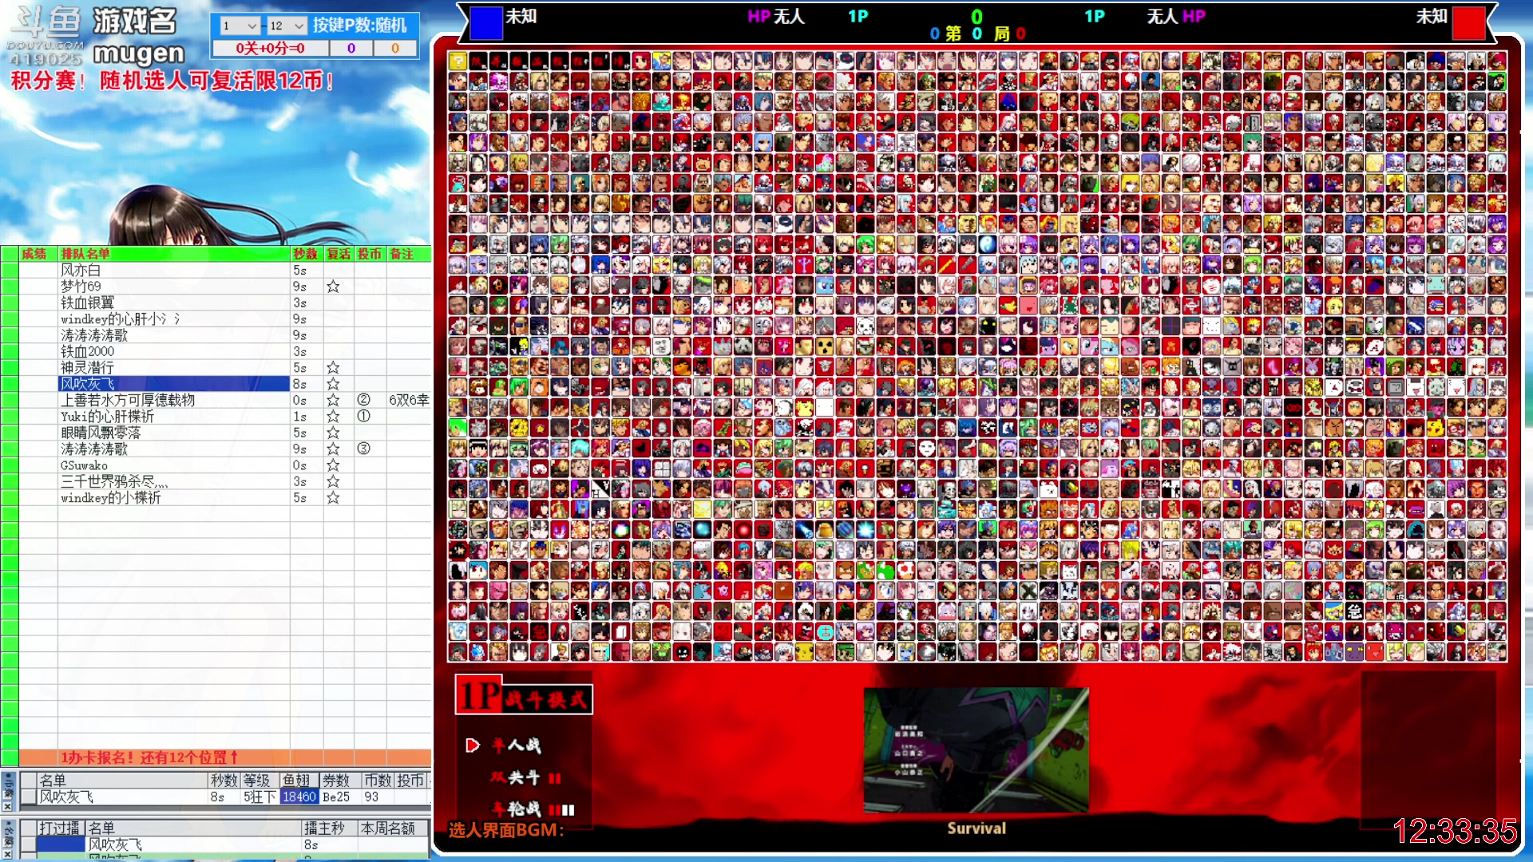Image resolution: width=1533 pixels, height=862 pixels.
Task: Click the orange 1办卡报名 signup banner
Action: (225, 757)
